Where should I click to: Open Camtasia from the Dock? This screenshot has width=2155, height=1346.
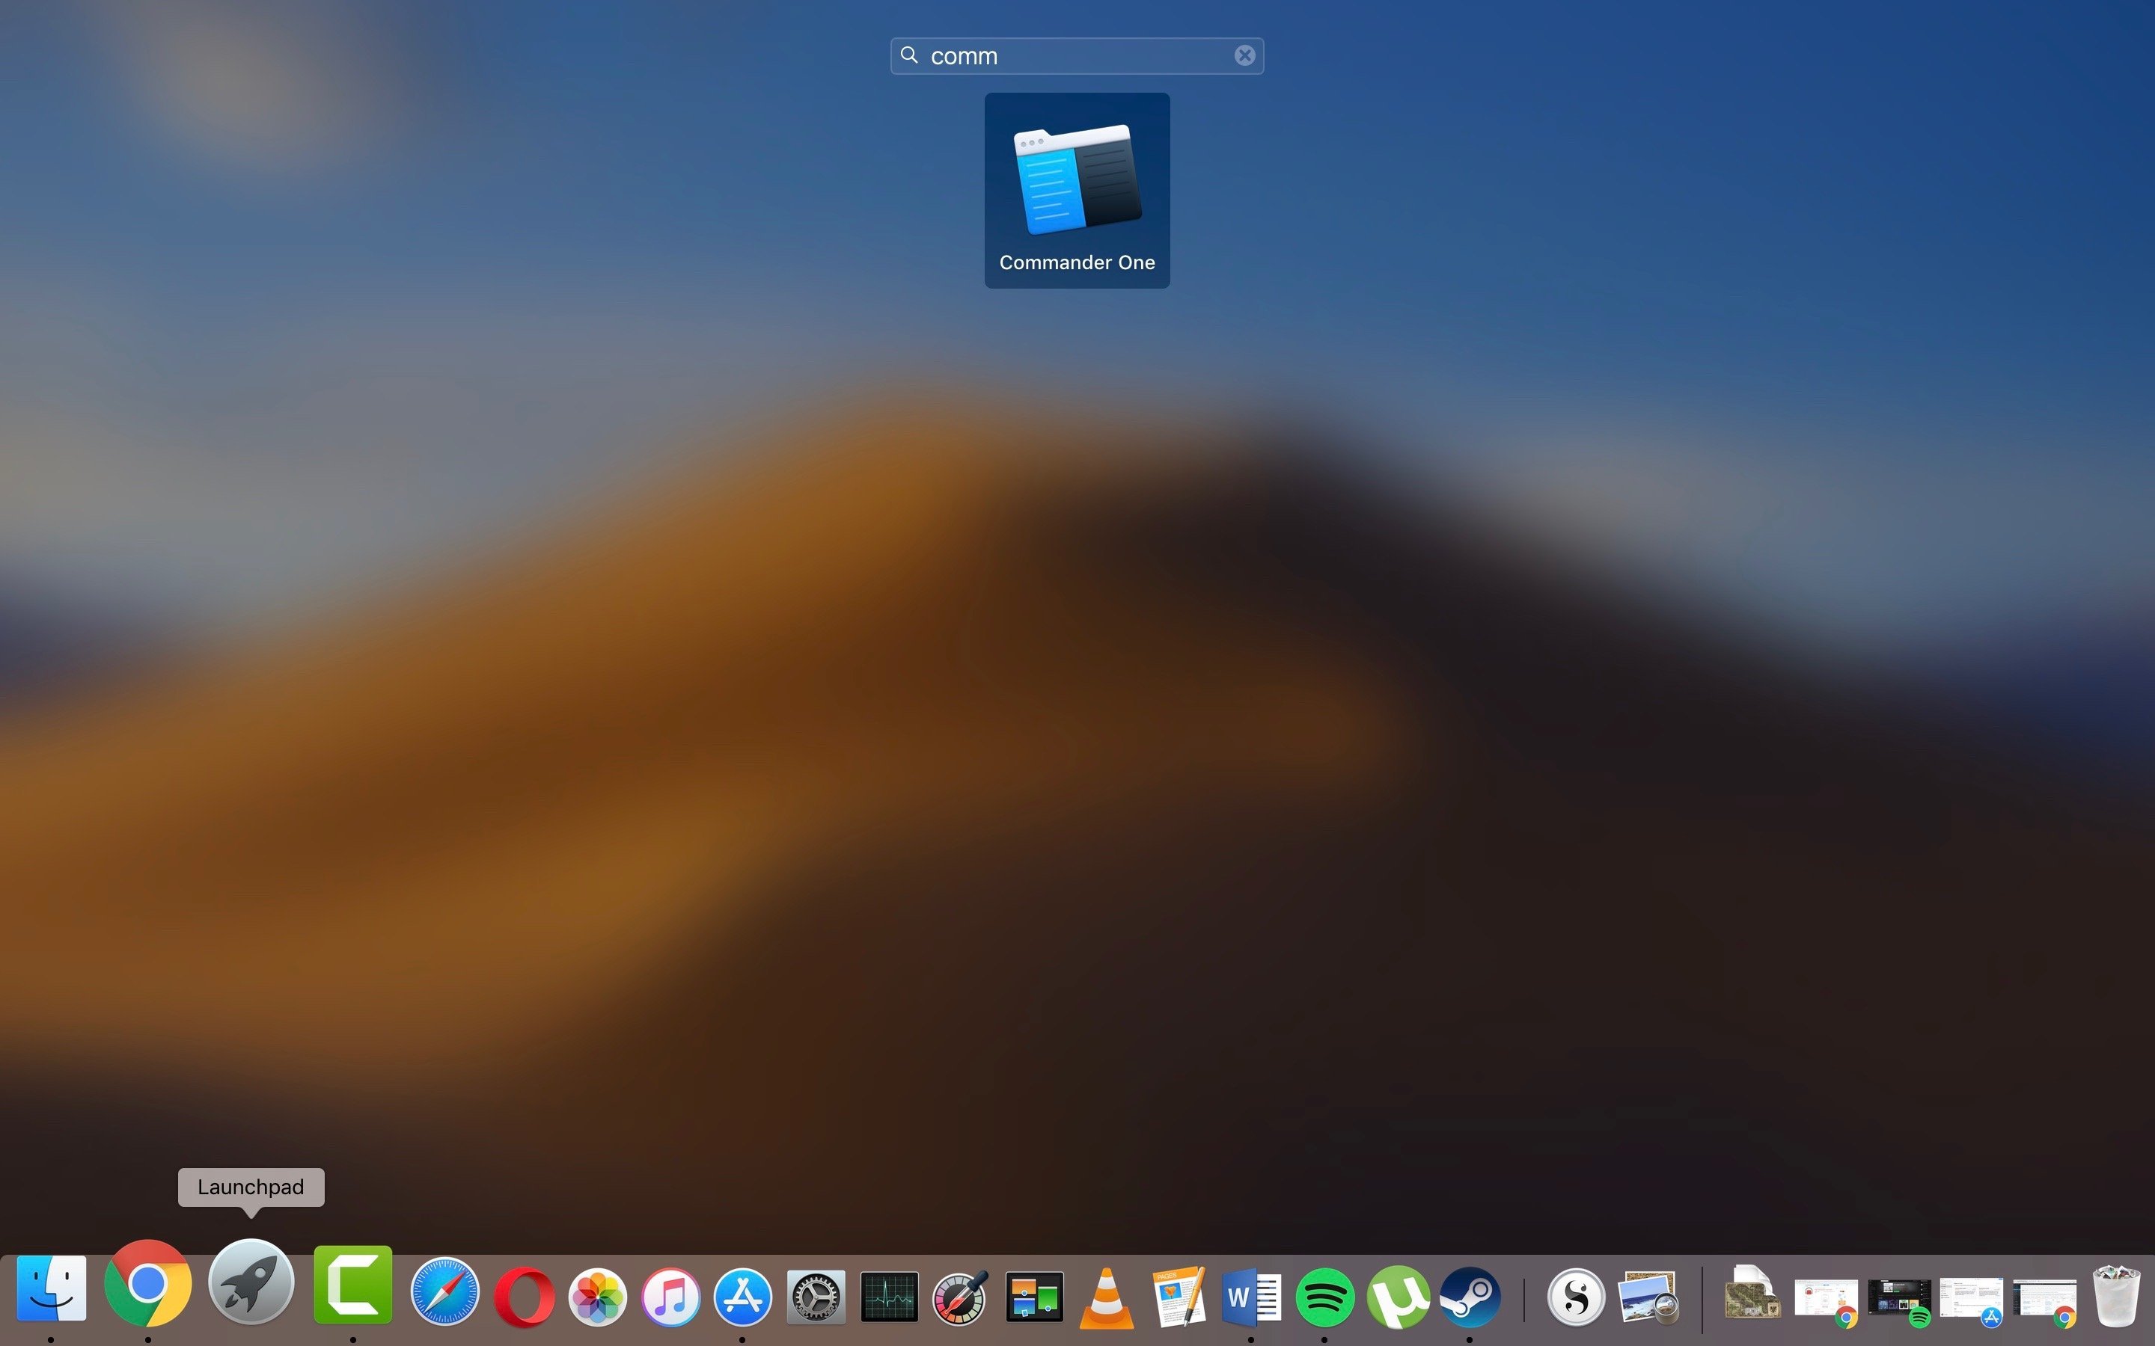[352, 1285]
